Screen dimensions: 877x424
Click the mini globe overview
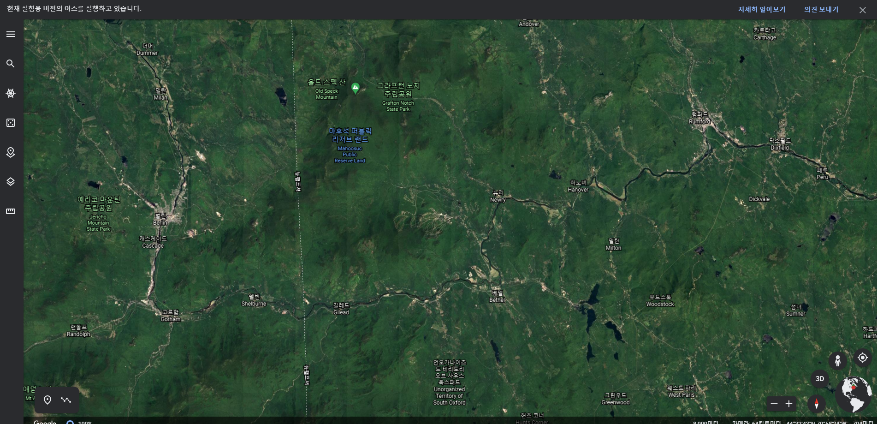click(853, 394)
